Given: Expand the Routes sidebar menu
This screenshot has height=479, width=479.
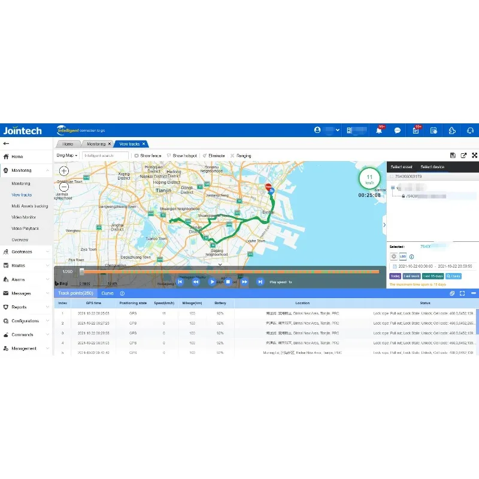Looking at the screenshot, I should point(26,265).
